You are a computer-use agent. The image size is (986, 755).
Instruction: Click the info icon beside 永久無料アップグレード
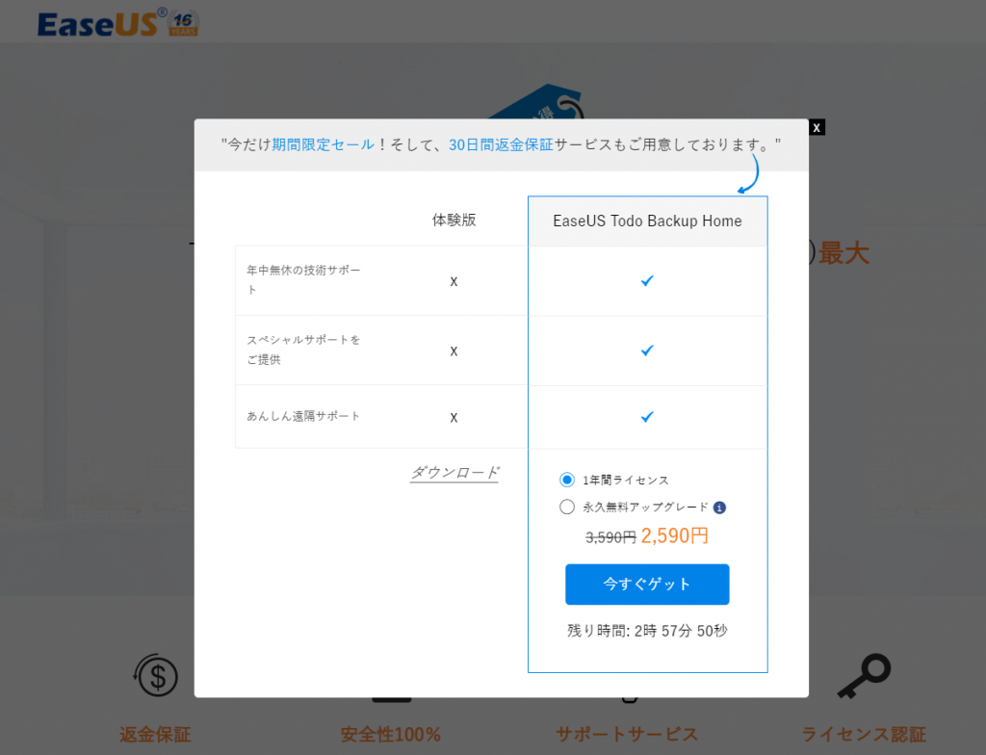point(720,508)
